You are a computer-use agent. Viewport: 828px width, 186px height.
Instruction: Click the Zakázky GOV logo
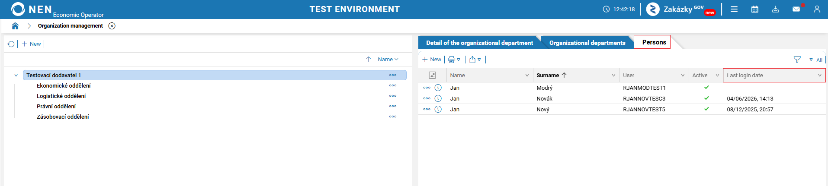pos(680,9)
